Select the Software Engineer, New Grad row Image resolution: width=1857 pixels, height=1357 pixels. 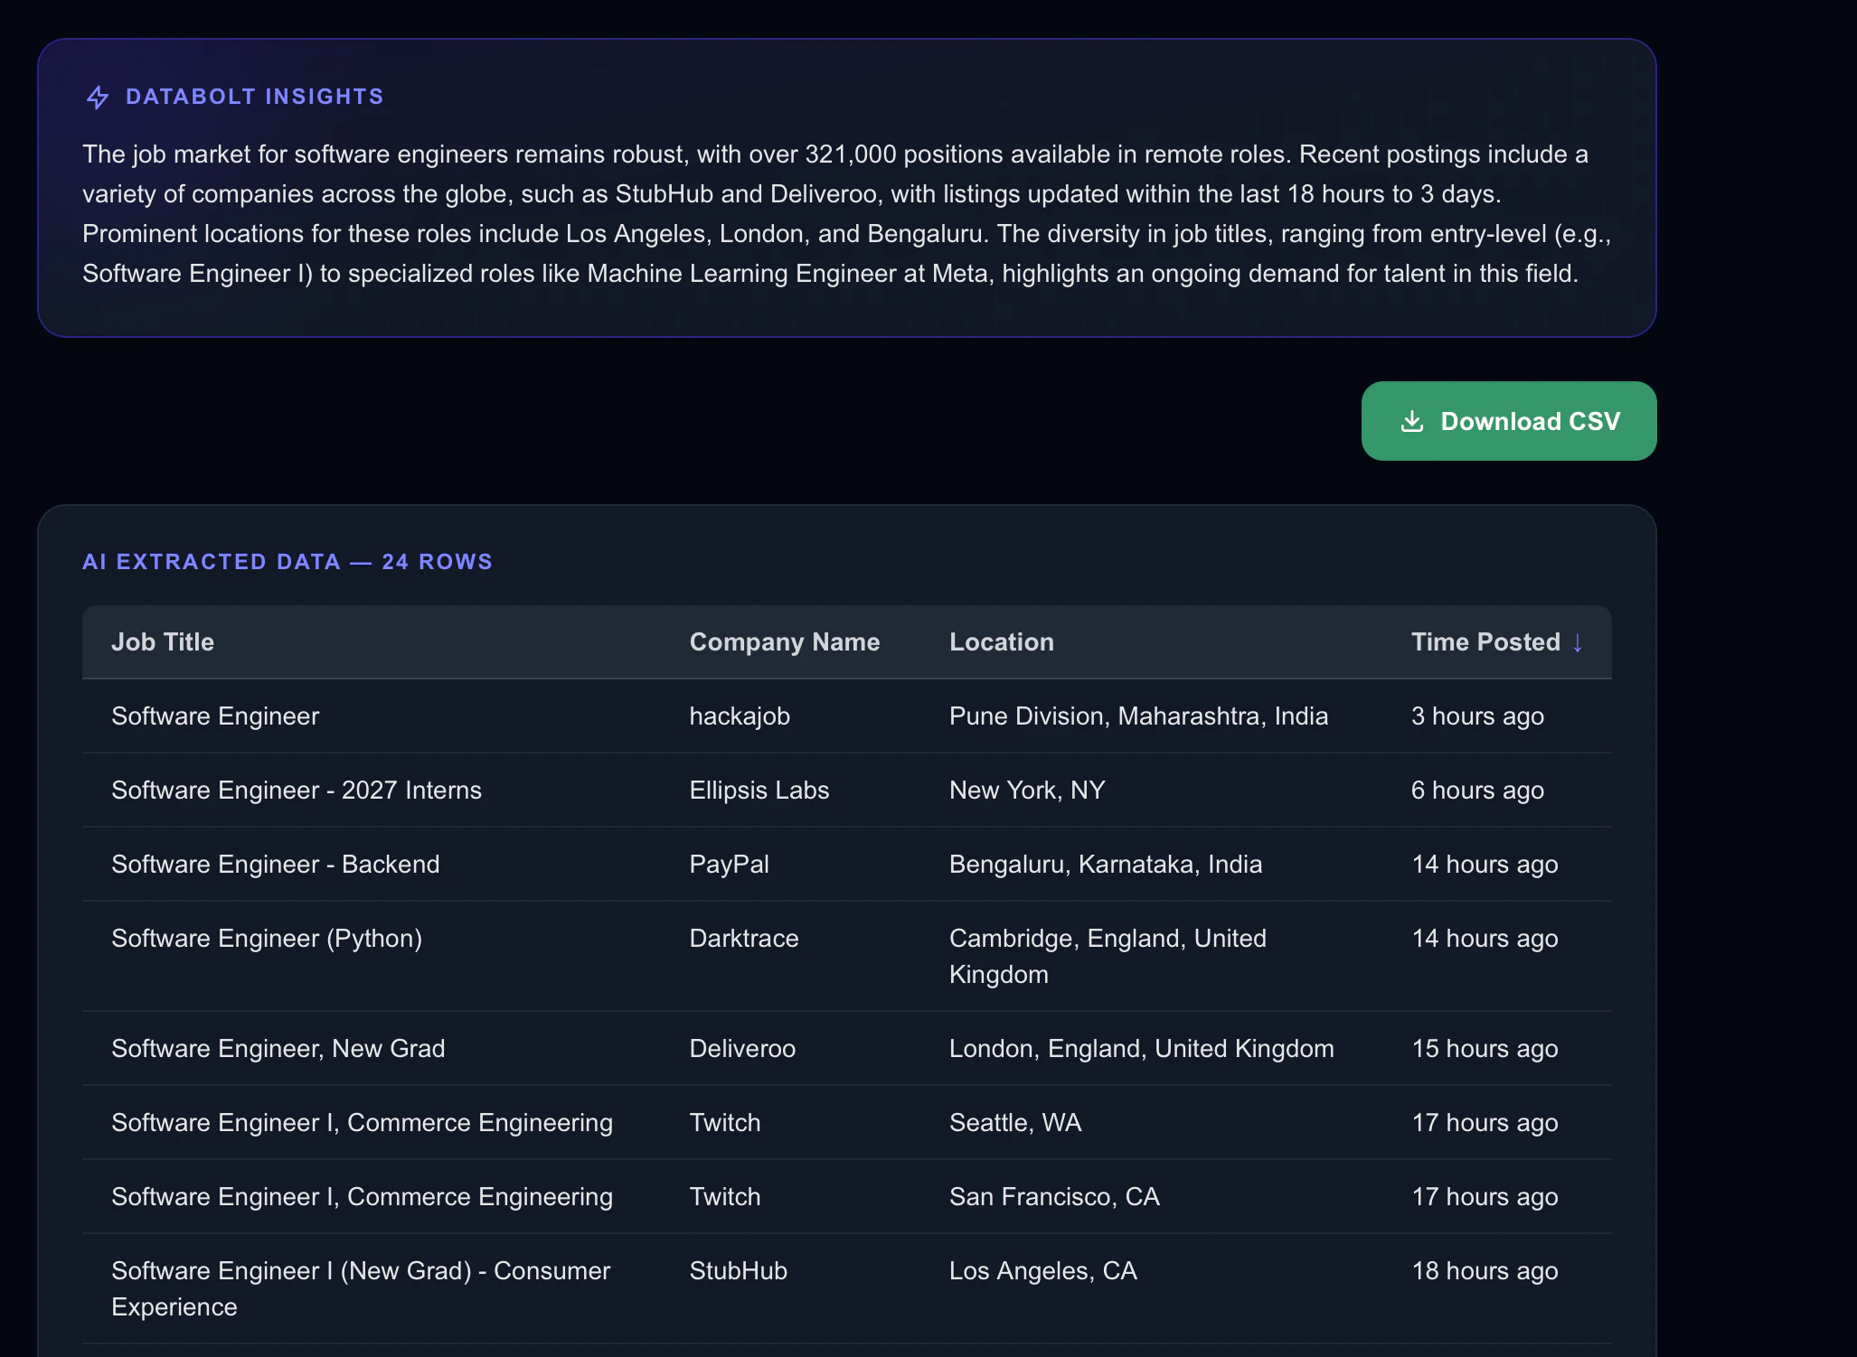(278, 1049)
